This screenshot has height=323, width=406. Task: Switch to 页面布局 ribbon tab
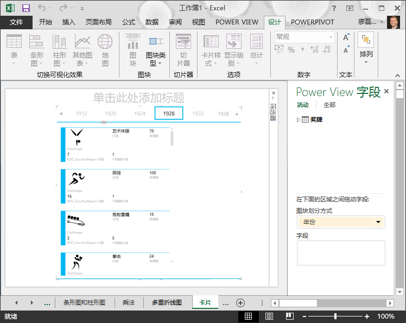point(99,22)
